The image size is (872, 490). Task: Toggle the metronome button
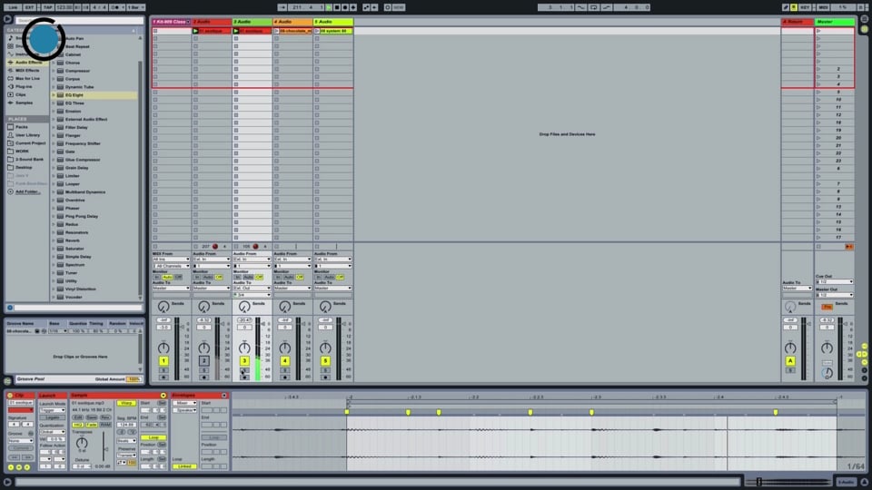(x=117, y=7)
